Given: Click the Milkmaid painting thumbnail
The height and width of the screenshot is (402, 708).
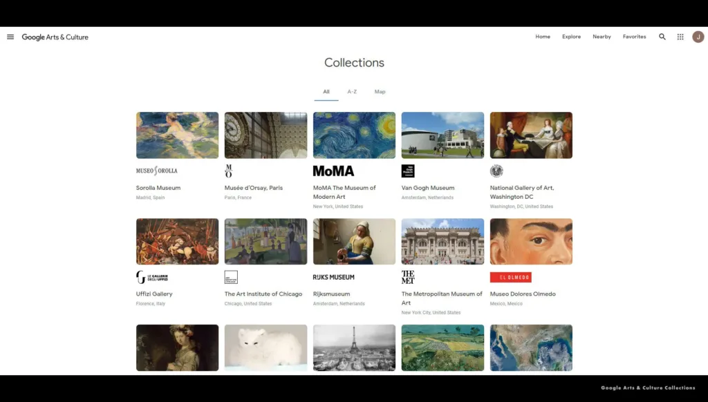Looking at the screenshot, I should pyautogui.click(x=354, y=241).
